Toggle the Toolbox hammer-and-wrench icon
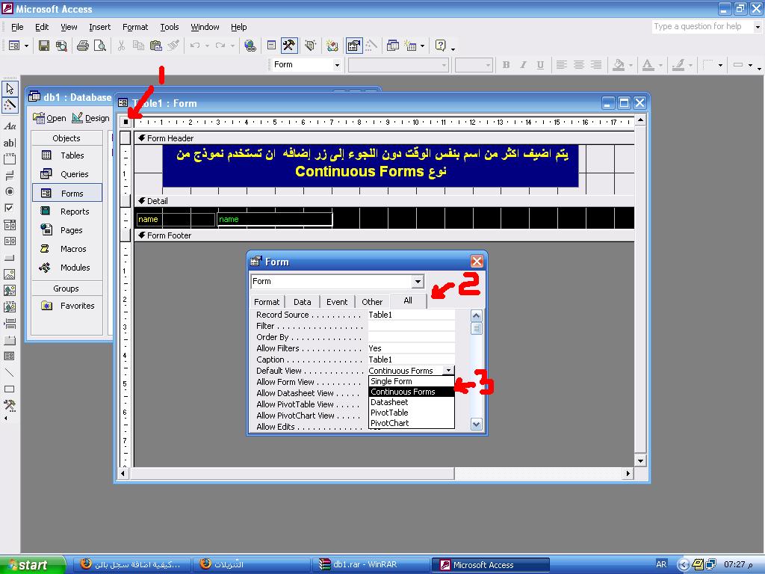The width and height of the screenshot is (765, 574). [x=289, y=46]
